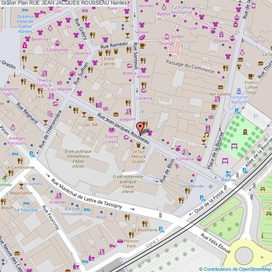The image size is (272, 272).
Task: Click the École publique élémentaire Chêne d'Aron label
Action: (78, 159)
